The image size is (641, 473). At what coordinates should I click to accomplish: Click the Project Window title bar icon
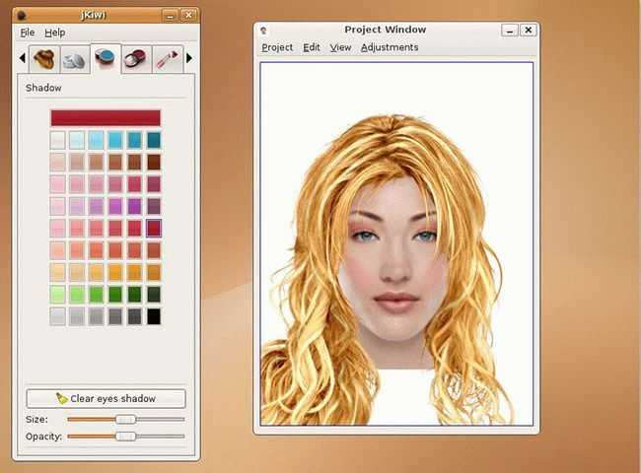[263, 31]
